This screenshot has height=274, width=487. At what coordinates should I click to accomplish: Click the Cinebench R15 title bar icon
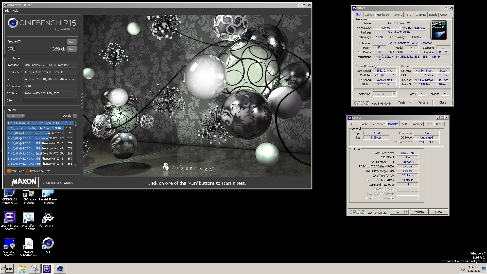click(6, 5)
